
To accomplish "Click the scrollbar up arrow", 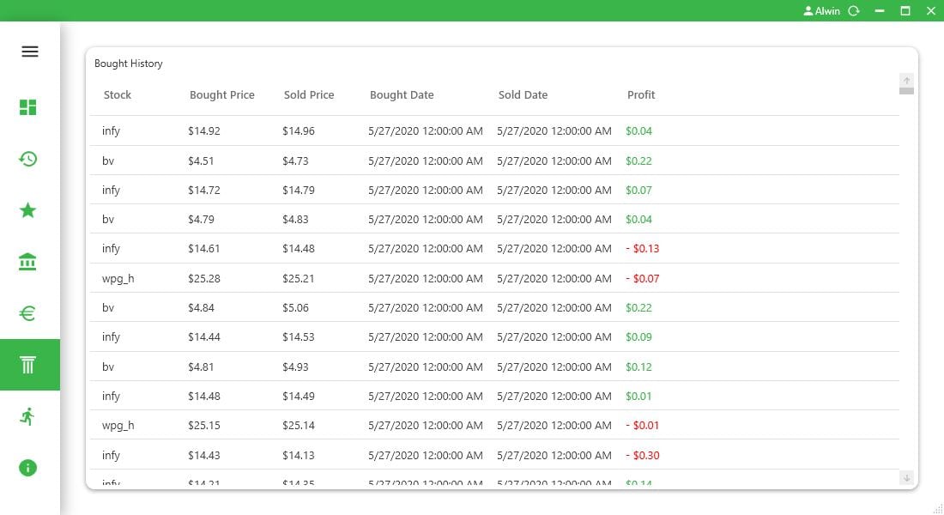I will coord(907,80).
